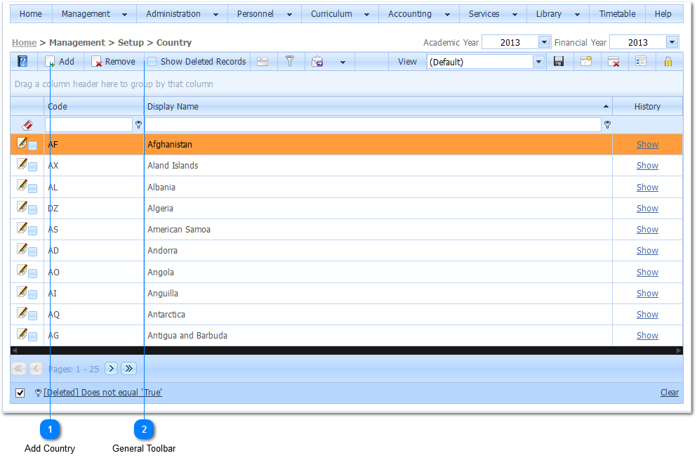
Task: Open the Curriculum menu
Action: [340, 14]
